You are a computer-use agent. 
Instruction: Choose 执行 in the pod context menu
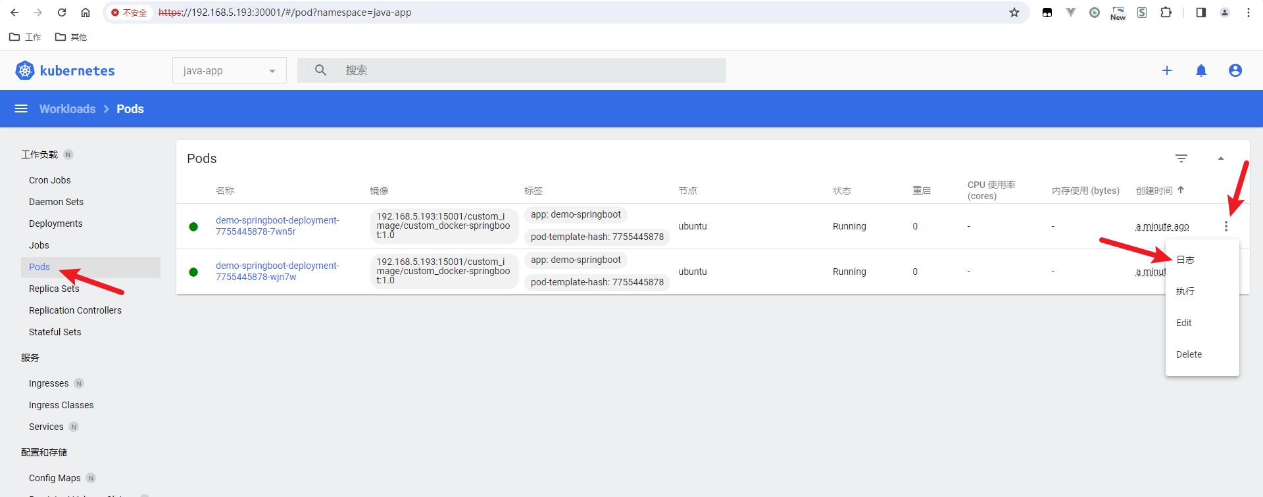click(x=1185, y=291)
